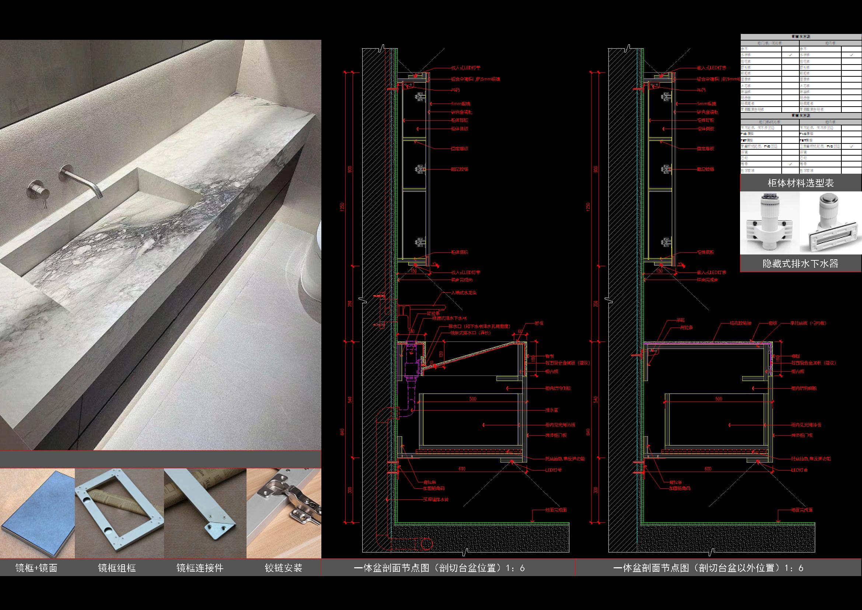Select the 镜框组框 frame assembly photo

coord(119,513)
